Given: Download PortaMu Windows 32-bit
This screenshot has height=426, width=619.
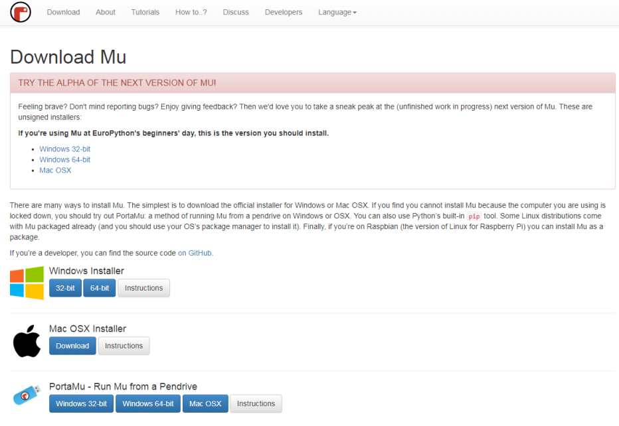Looking at the screenshot, I should click(x=81, y=403).
